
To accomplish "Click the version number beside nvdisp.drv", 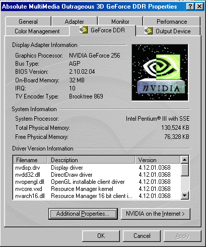I will [155, 168].
